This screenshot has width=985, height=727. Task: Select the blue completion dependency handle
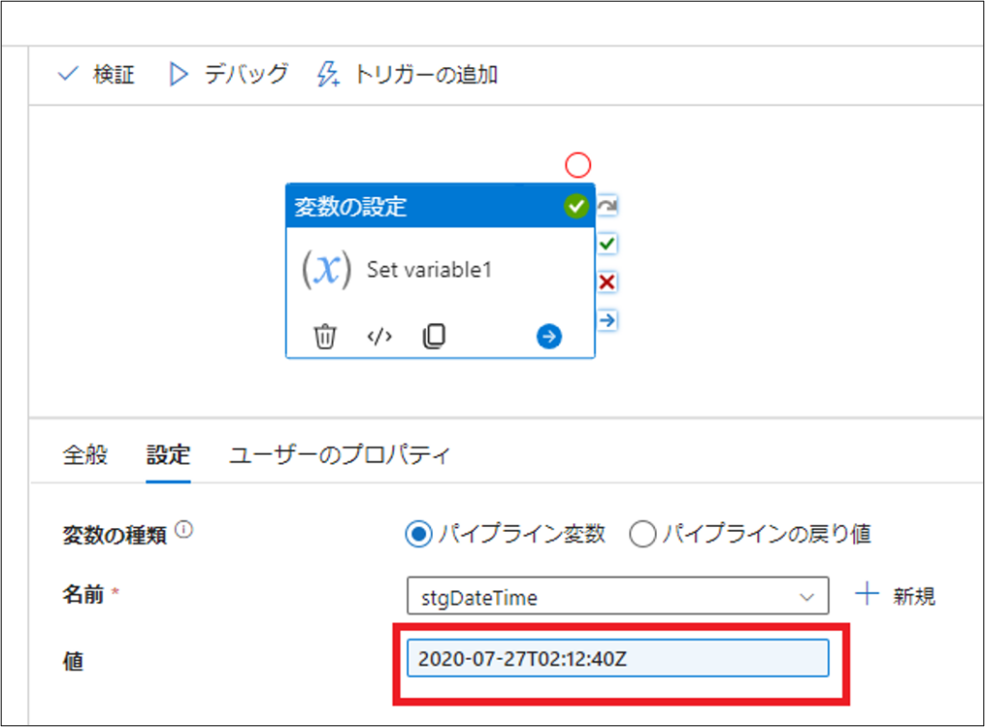click(x=607, y=319)
